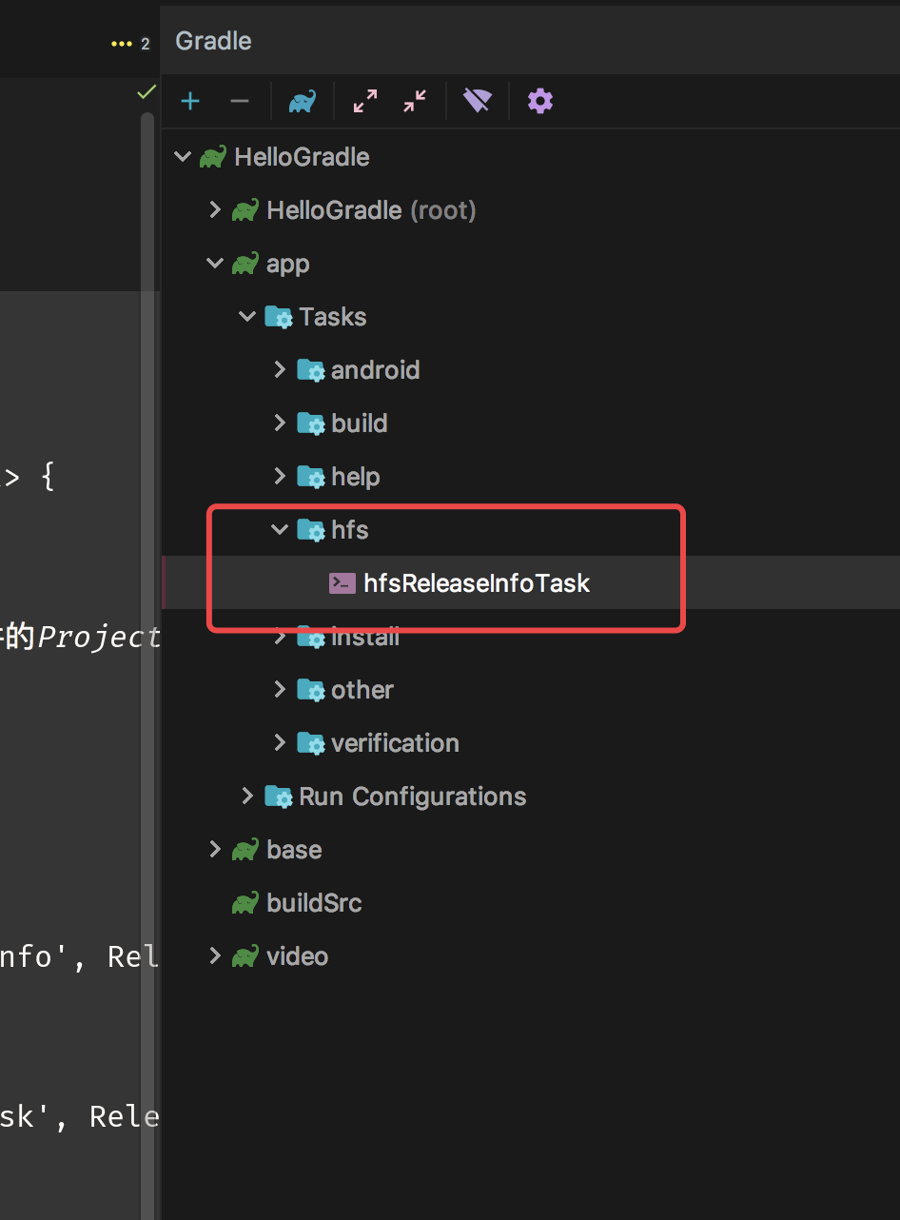Expand the video module node

(215, 956)
